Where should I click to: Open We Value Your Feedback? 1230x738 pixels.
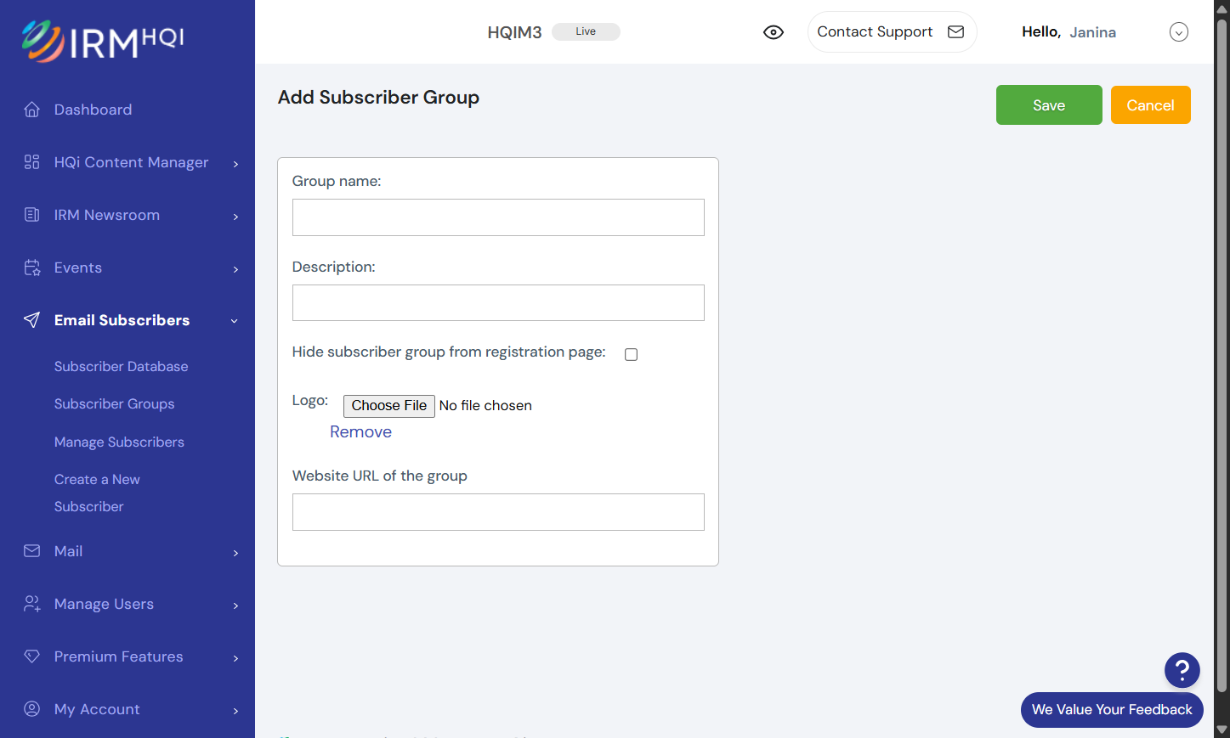point(1112,710)
